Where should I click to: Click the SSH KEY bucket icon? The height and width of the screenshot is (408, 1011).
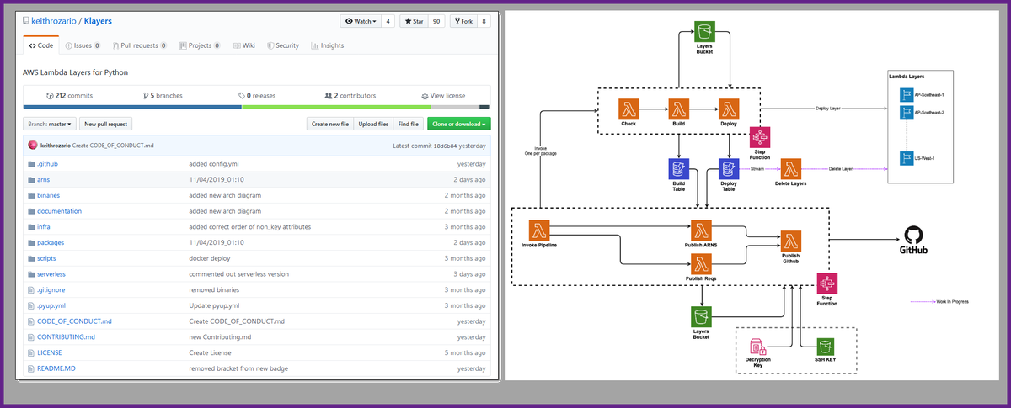point(826,346)
